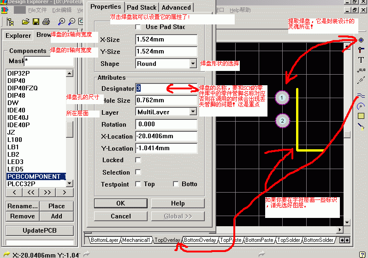
Task: Tick the Selection checkbox
Action: pos(138,172)
